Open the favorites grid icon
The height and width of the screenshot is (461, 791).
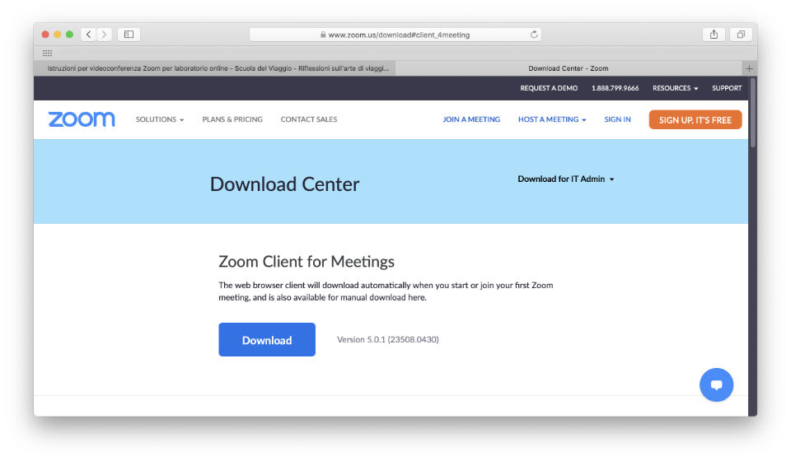[x=48, y=53]
